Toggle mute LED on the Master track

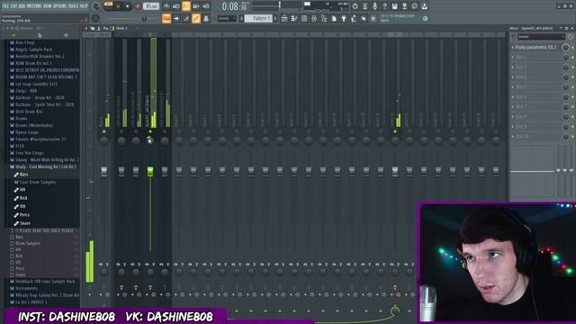104,131
